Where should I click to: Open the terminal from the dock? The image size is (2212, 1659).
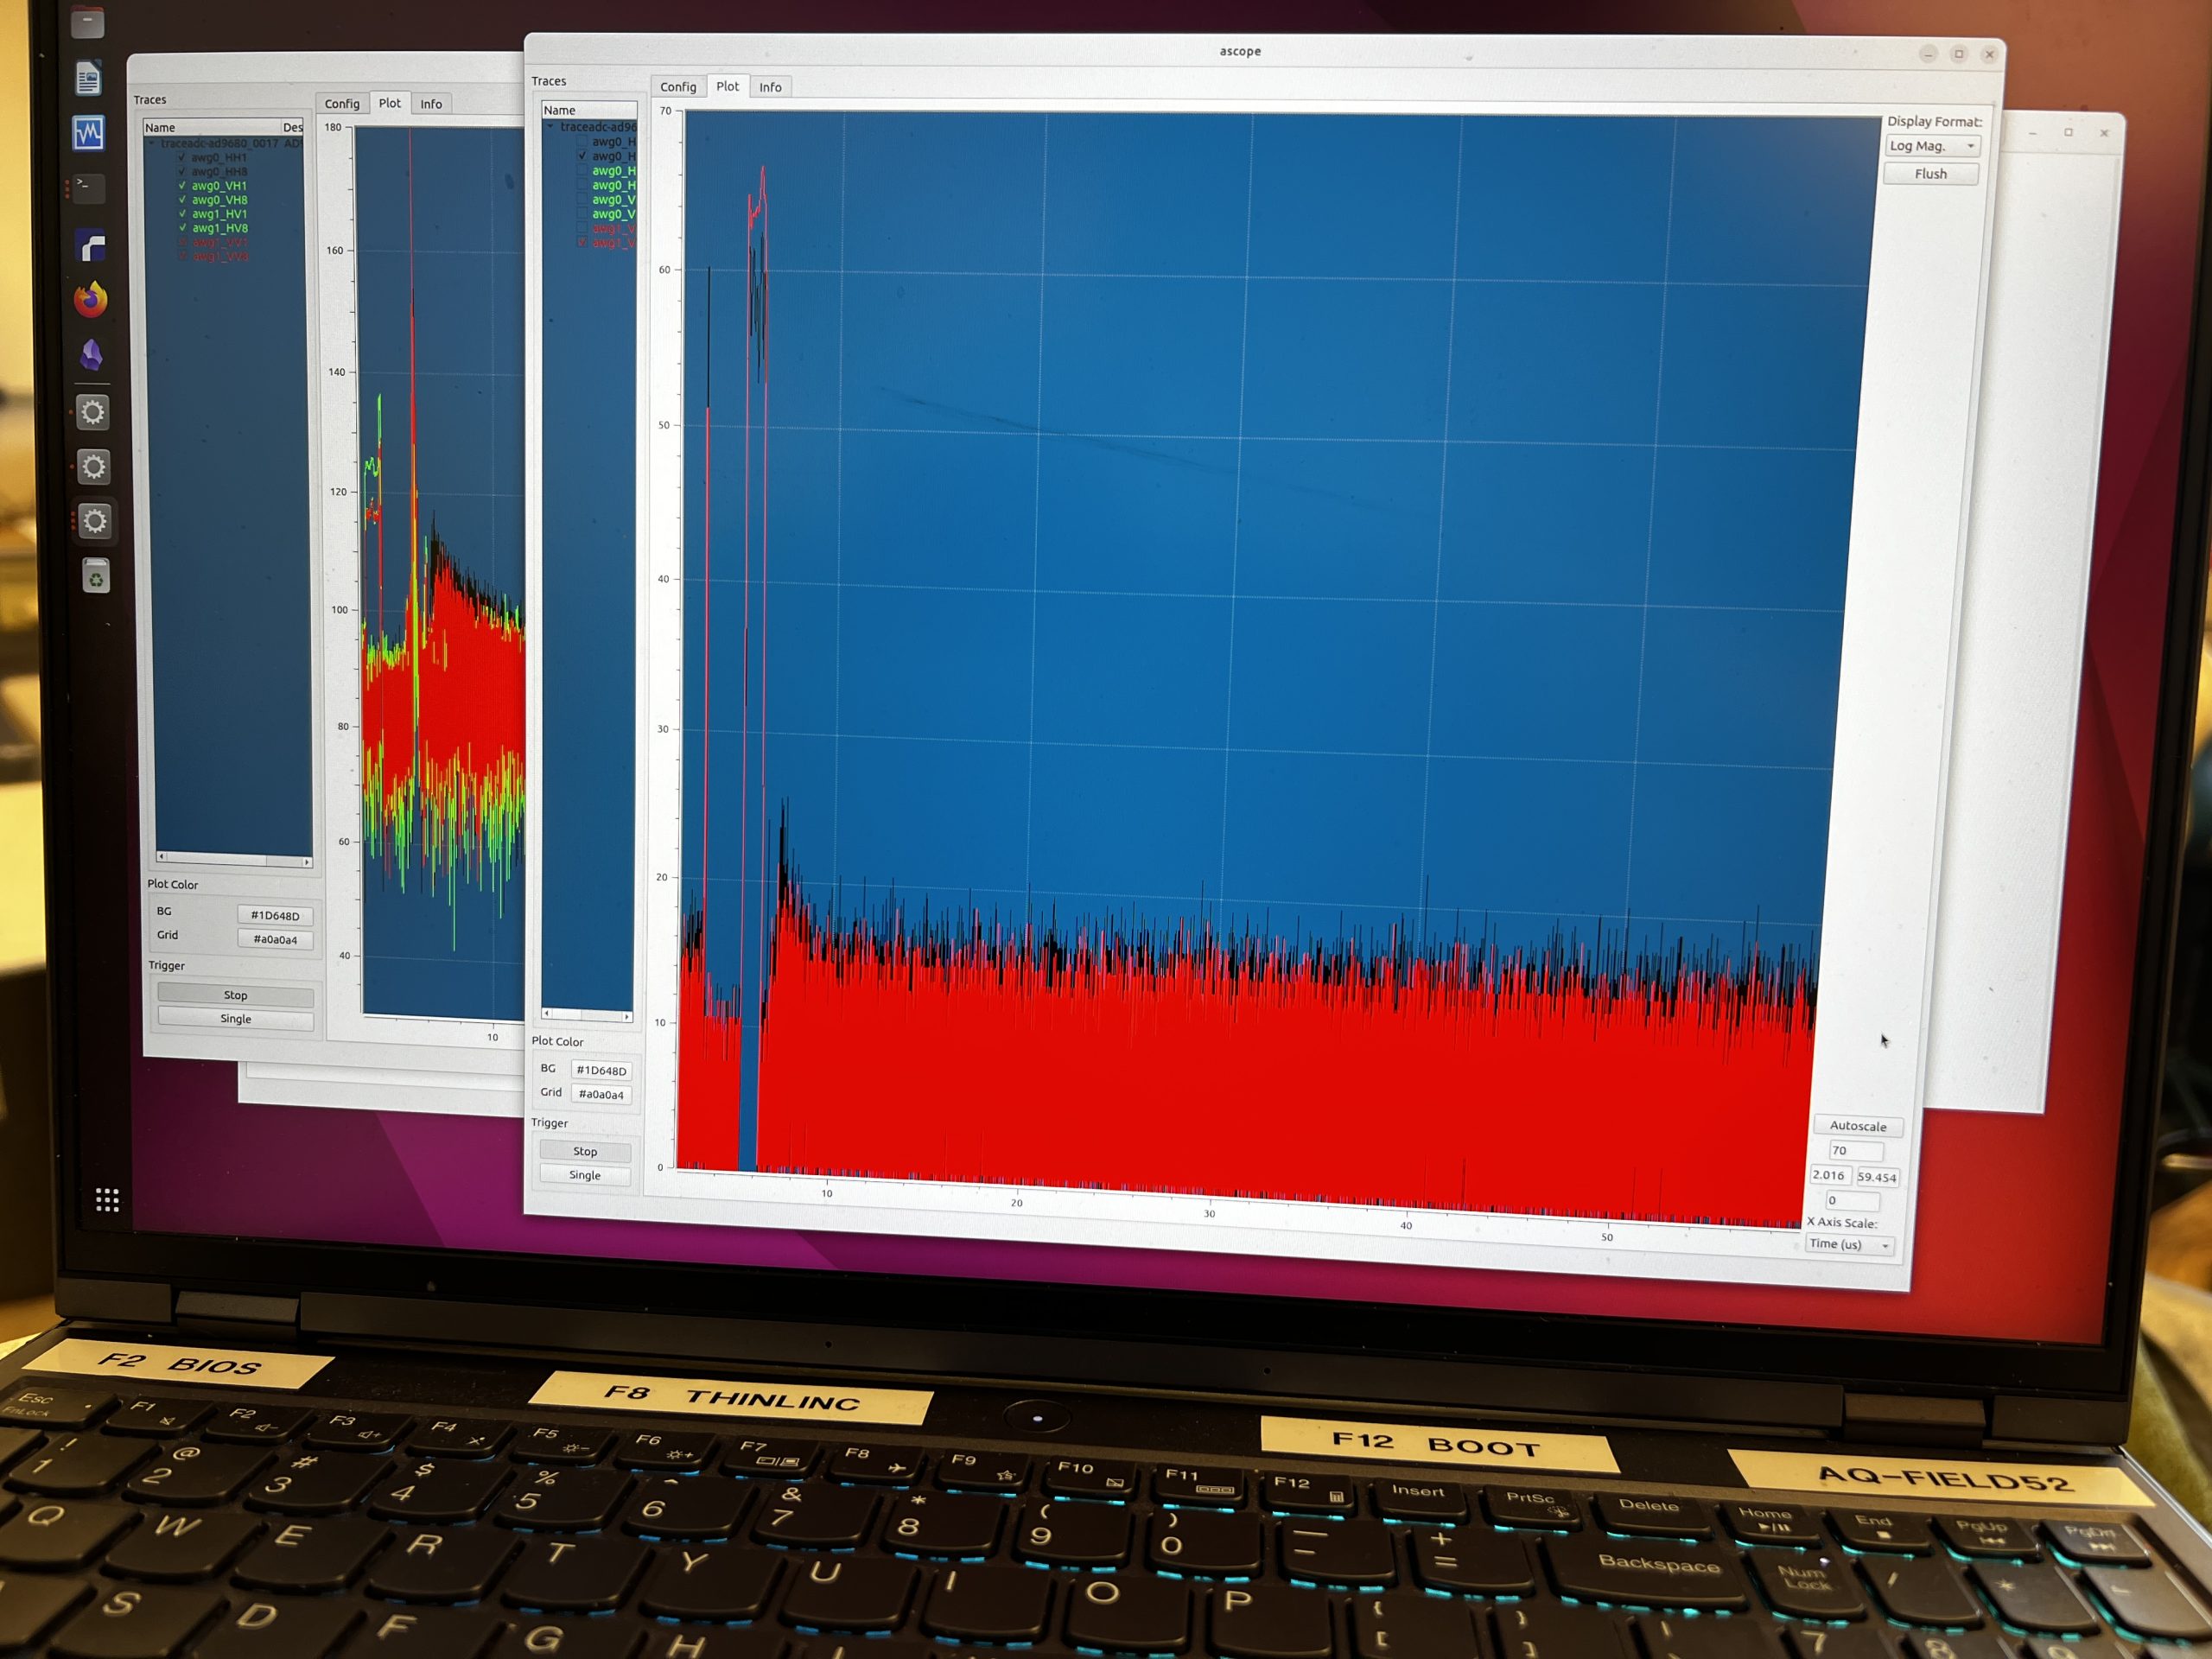click(x=88, y=188)
